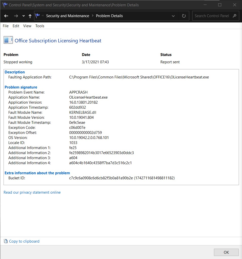Go back using the back arrow

pyautogui.click(x=6, y=16)
